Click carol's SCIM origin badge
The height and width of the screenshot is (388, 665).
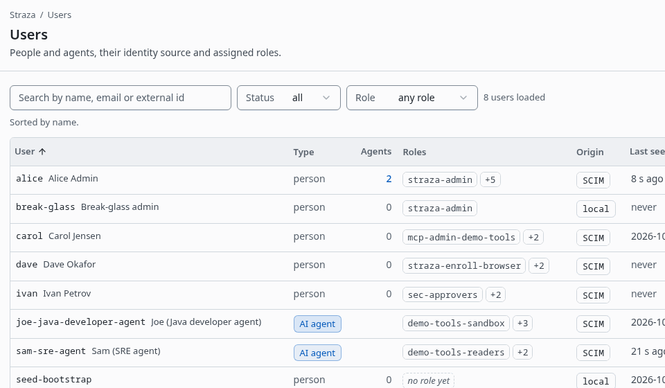594,238
